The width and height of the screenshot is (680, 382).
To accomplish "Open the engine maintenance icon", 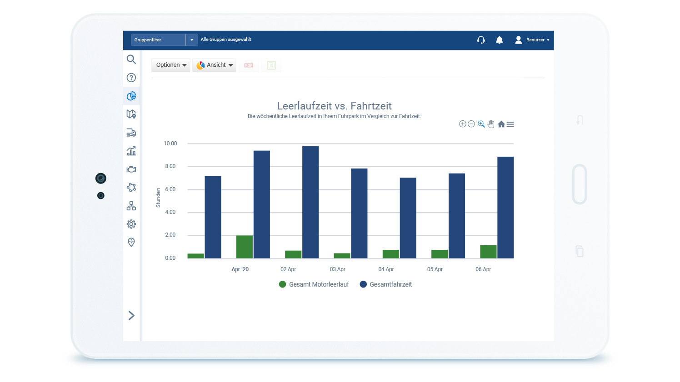I will coord(131,169).
